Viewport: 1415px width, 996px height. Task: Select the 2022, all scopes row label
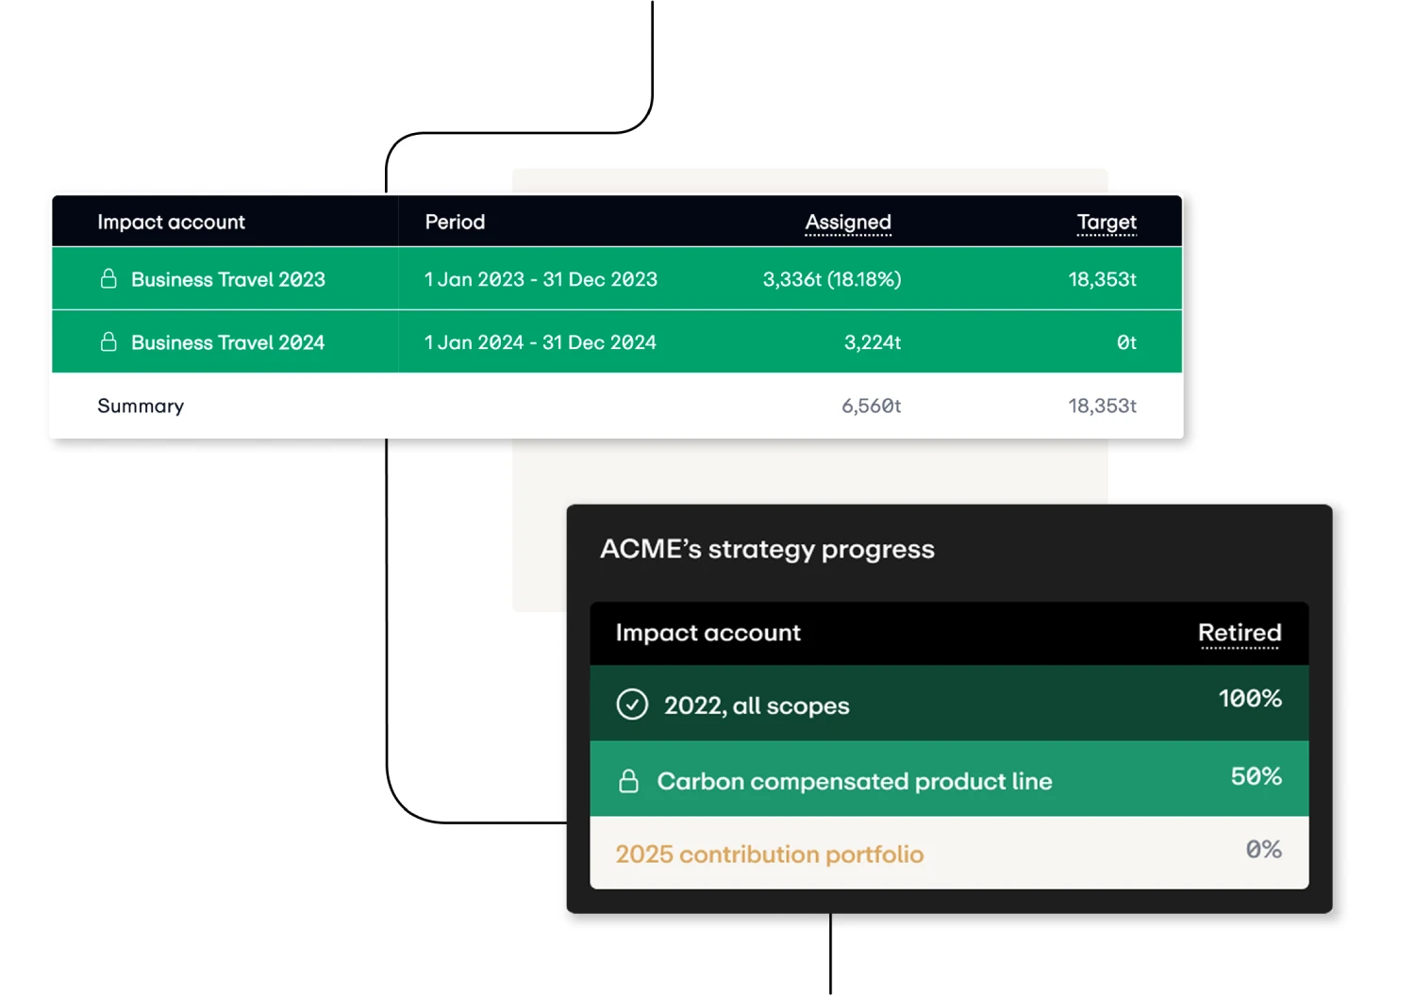coord(757,705)
